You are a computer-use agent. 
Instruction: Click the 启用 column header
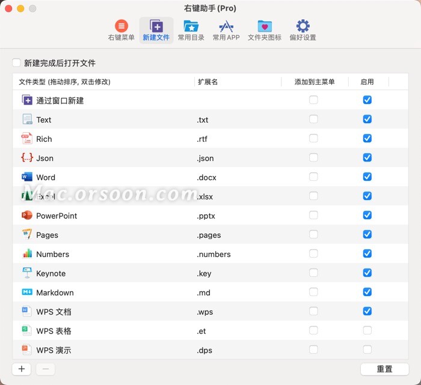pos(367,82)
